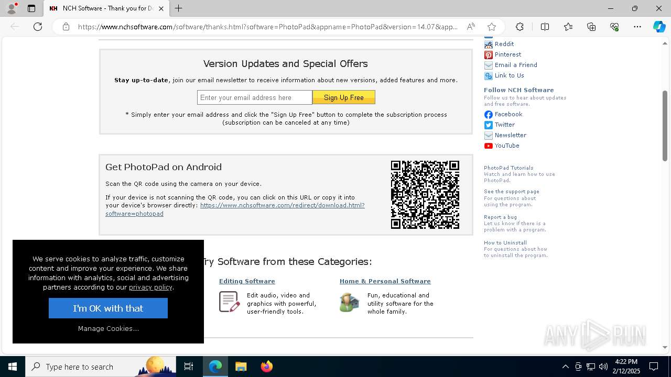Click the Reddit share icon

488,44
